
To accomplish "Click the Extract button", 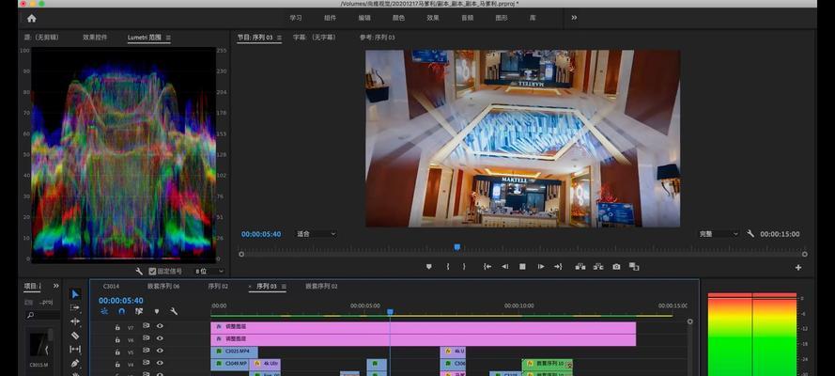I will pos(598,267).
